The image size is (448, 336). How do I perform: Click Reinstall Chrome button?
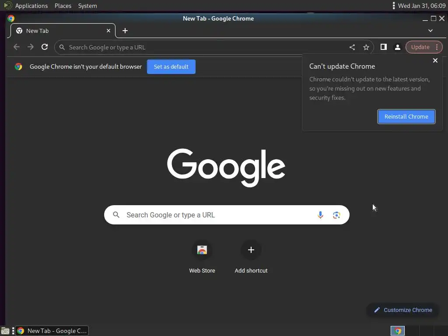tap(406, 116)
